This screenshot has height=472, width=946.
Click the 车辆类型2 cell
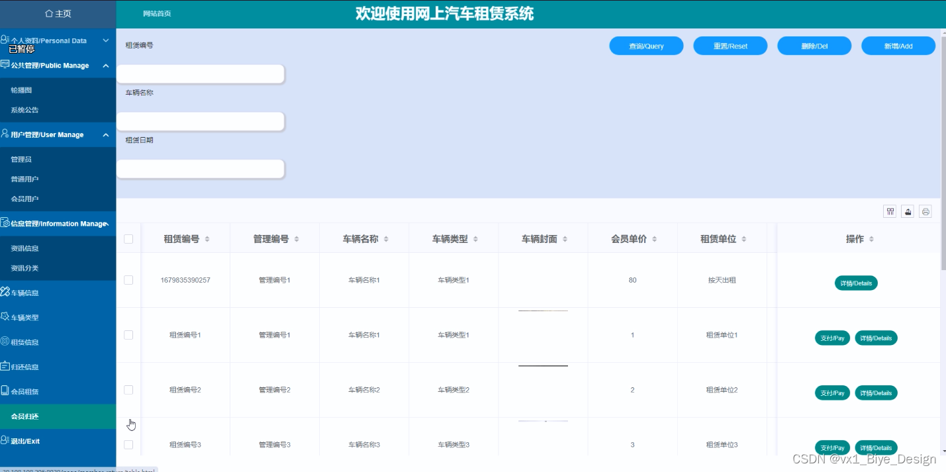coord(453,390)
